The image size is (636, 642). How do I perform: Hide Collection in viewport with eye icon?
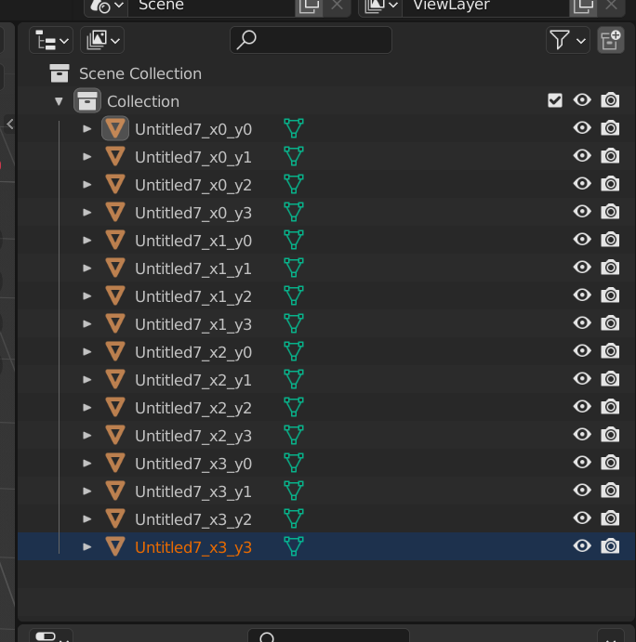[582, 100]
